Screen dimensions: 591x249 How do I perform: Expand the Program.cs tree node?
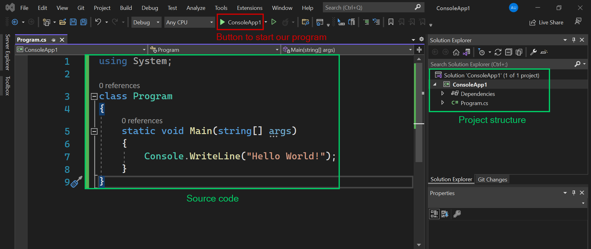443,103
